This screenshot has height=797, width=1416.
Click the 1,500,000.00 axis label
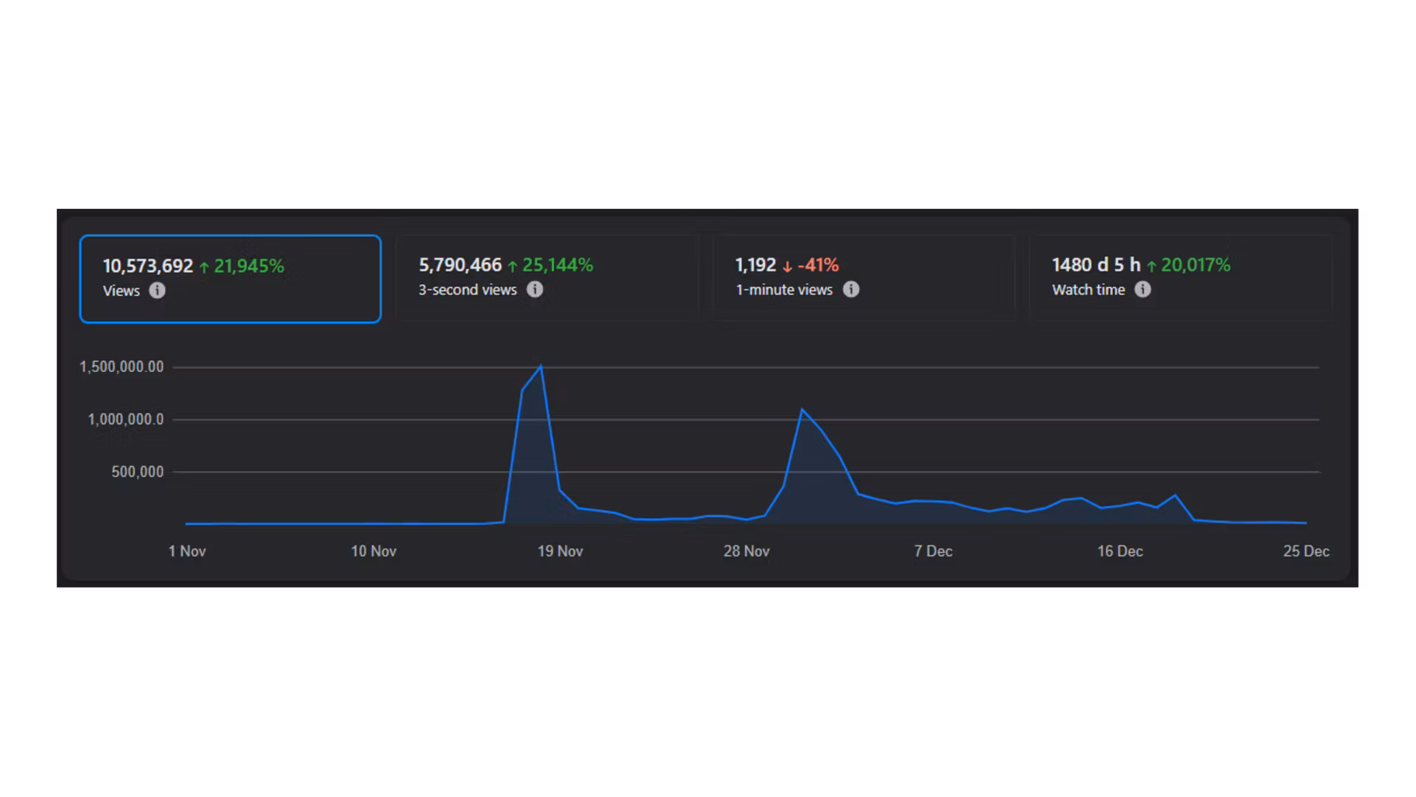coord(122,367)
